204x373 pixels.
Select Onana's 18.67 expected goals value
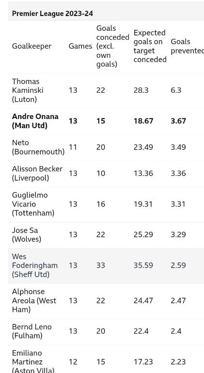pyautogui.click(x=143, y=121)
